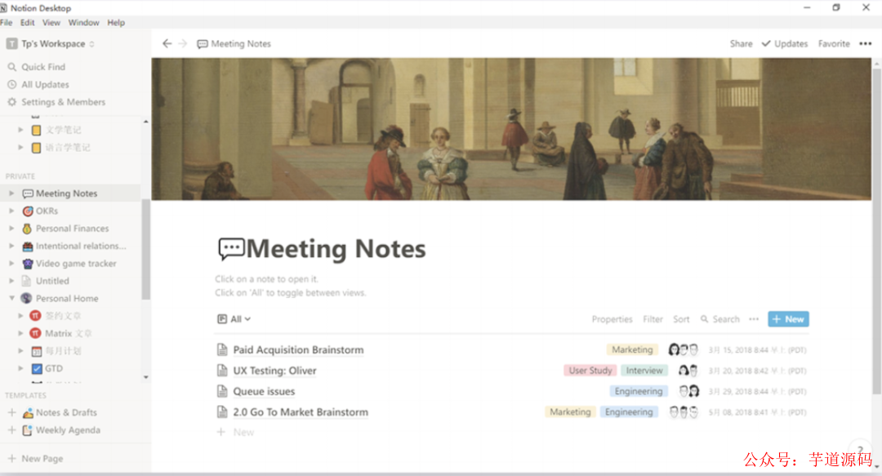This screenshot has height=476, width=882.
Task: Open the three-dots page menu at top right
Action: pyautogui.click(x=865, y=43)
